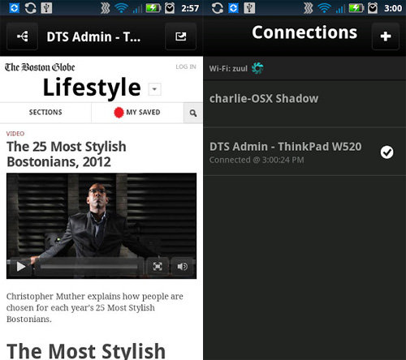
Task: Click the spinning refresh icon beside Wi-Fi zuul
Action: pos(257,68)
